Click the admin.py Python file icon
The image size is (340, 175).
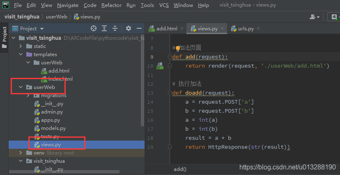(x=37, y=112)
